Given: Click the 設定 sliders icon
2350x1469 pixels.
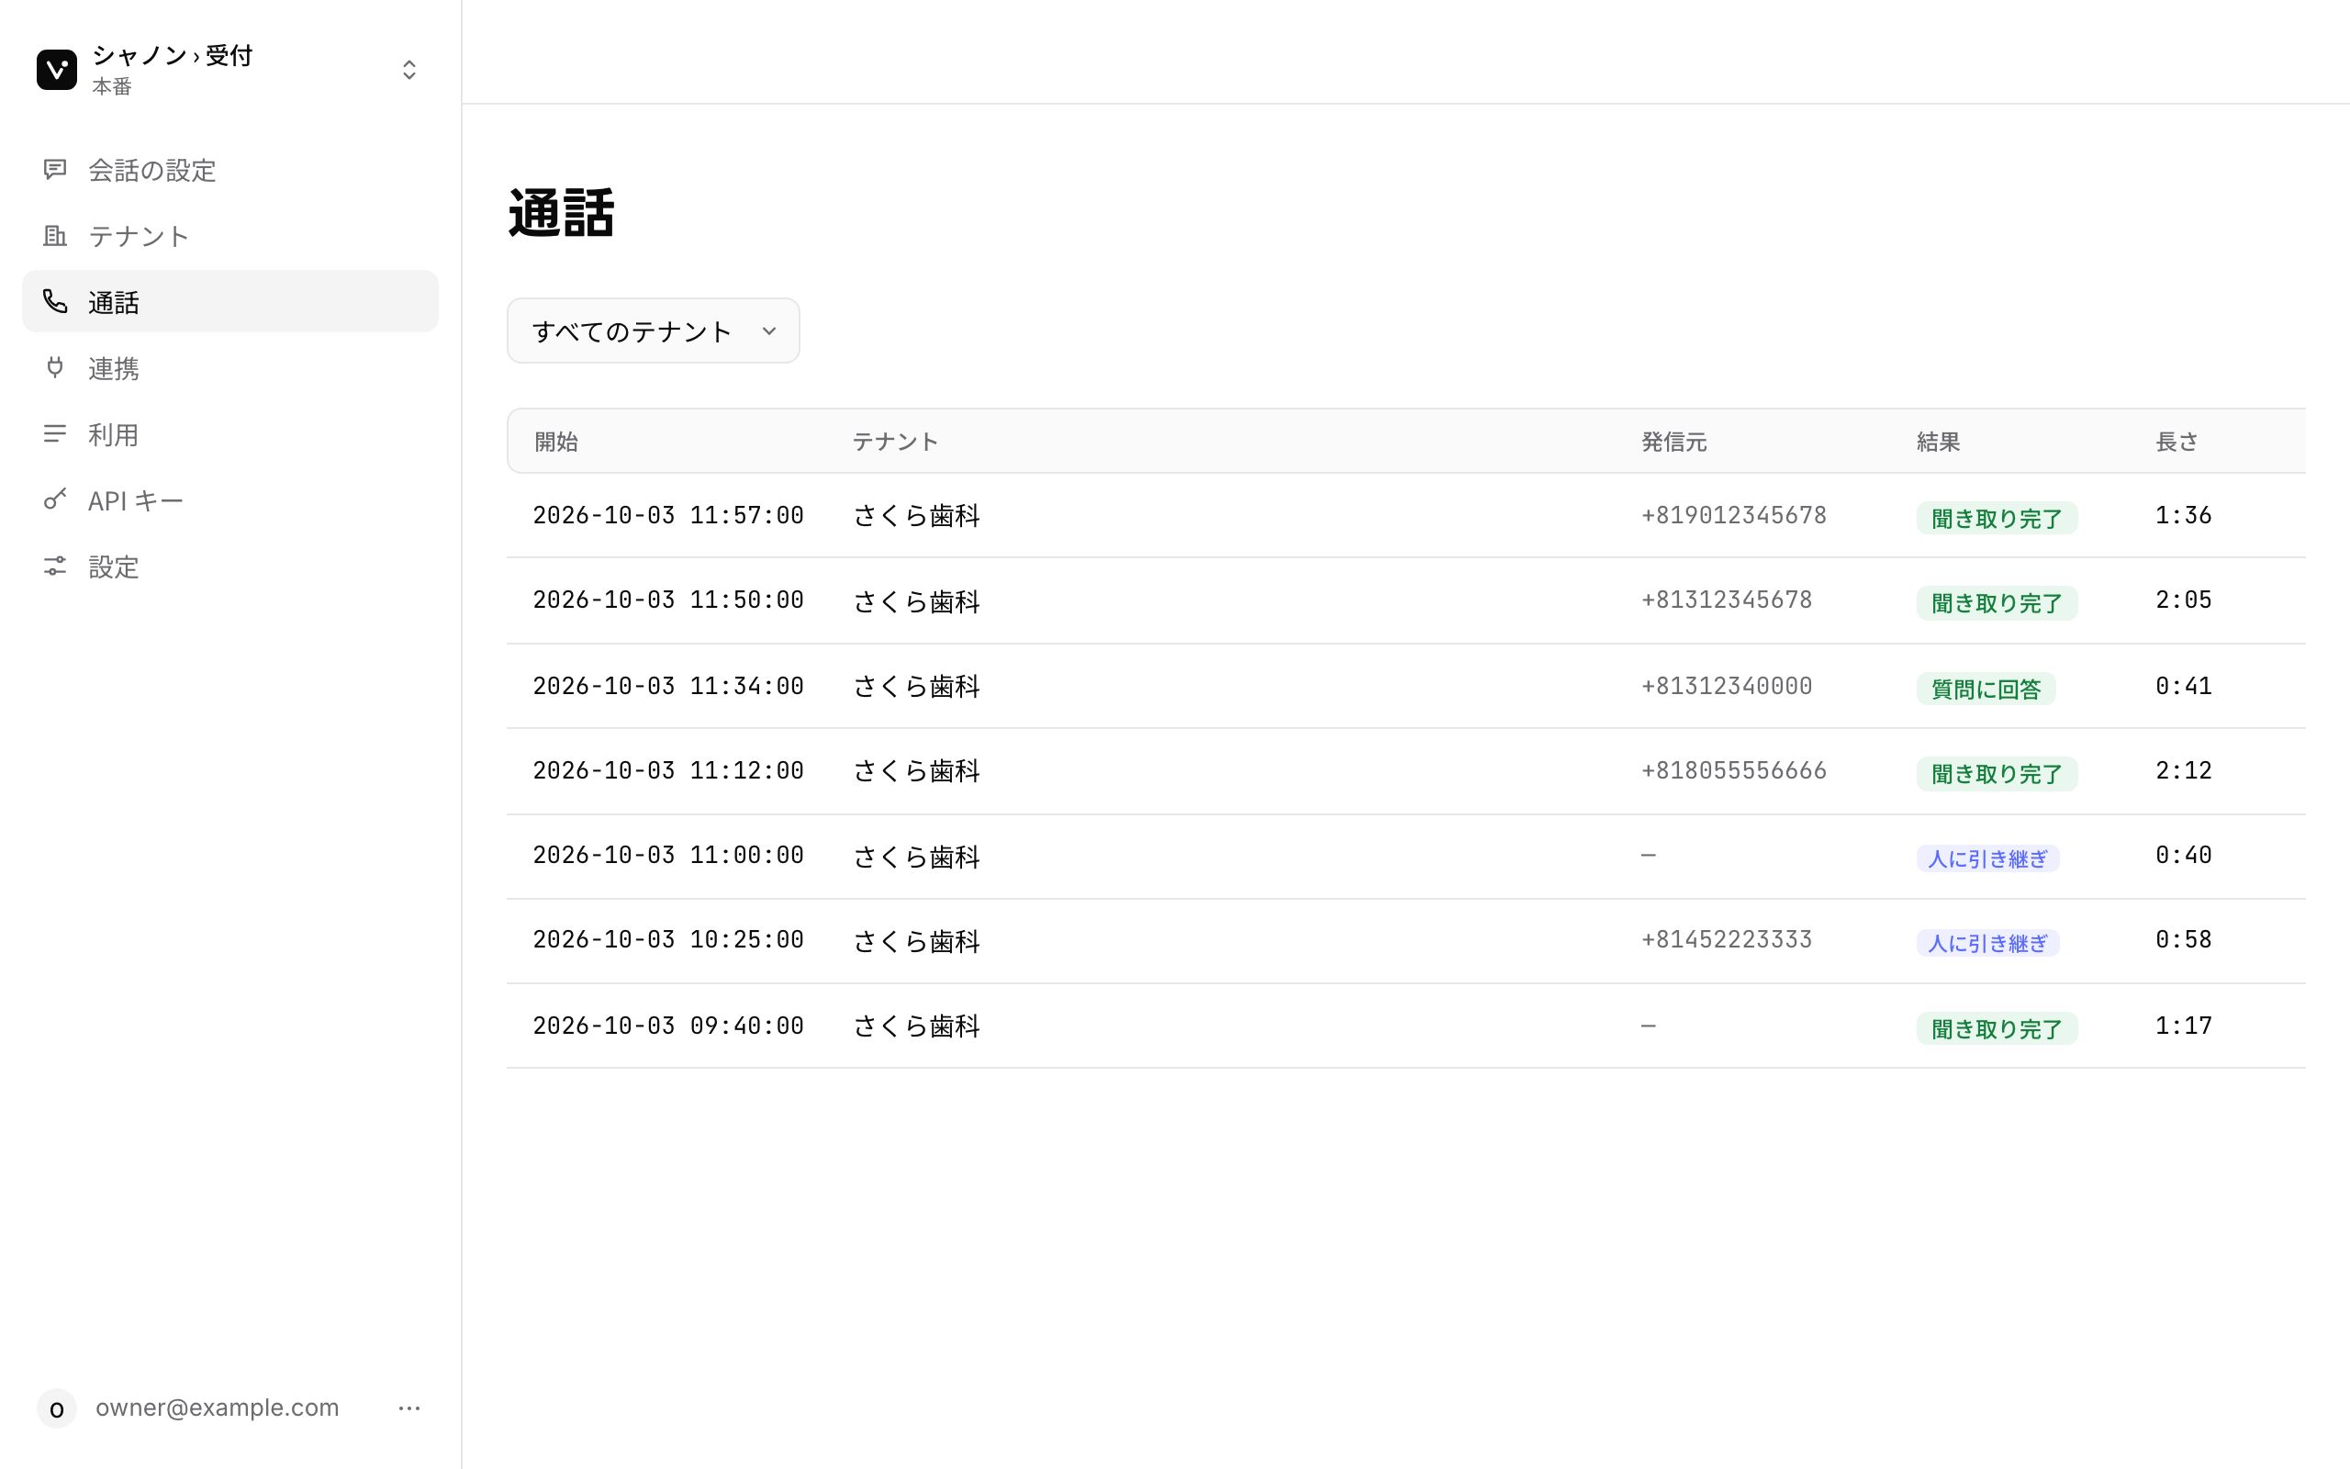Looking at the screenshot, I should pos(55,566).
